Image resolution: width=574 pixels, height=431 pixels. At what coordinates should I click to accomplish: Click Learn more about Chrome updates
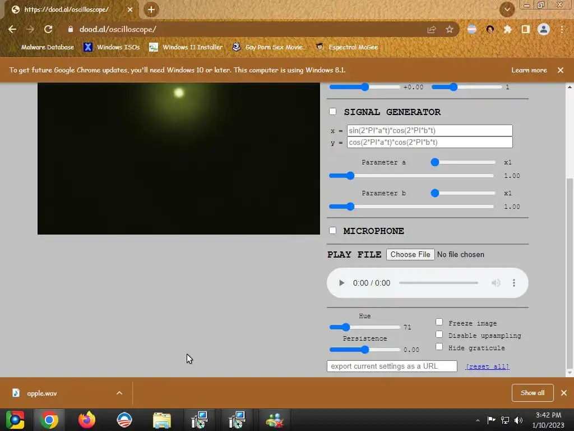click(529, 70)
